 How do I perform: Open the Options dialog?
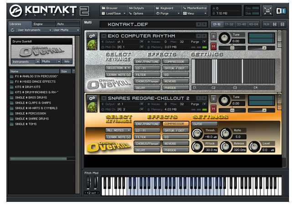[x=136, y=13]
